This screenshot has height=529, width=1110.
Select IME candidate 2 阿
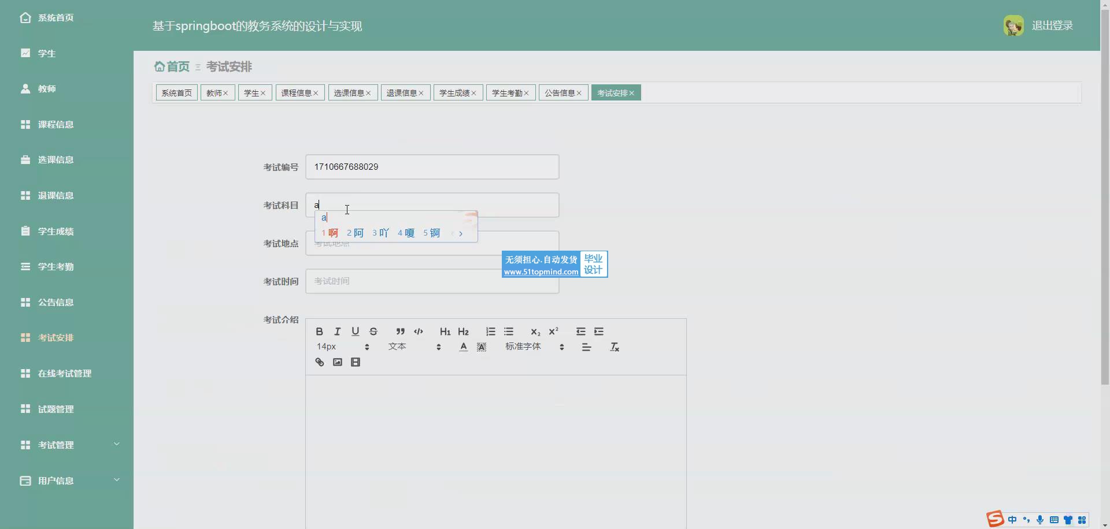[355, 233]
